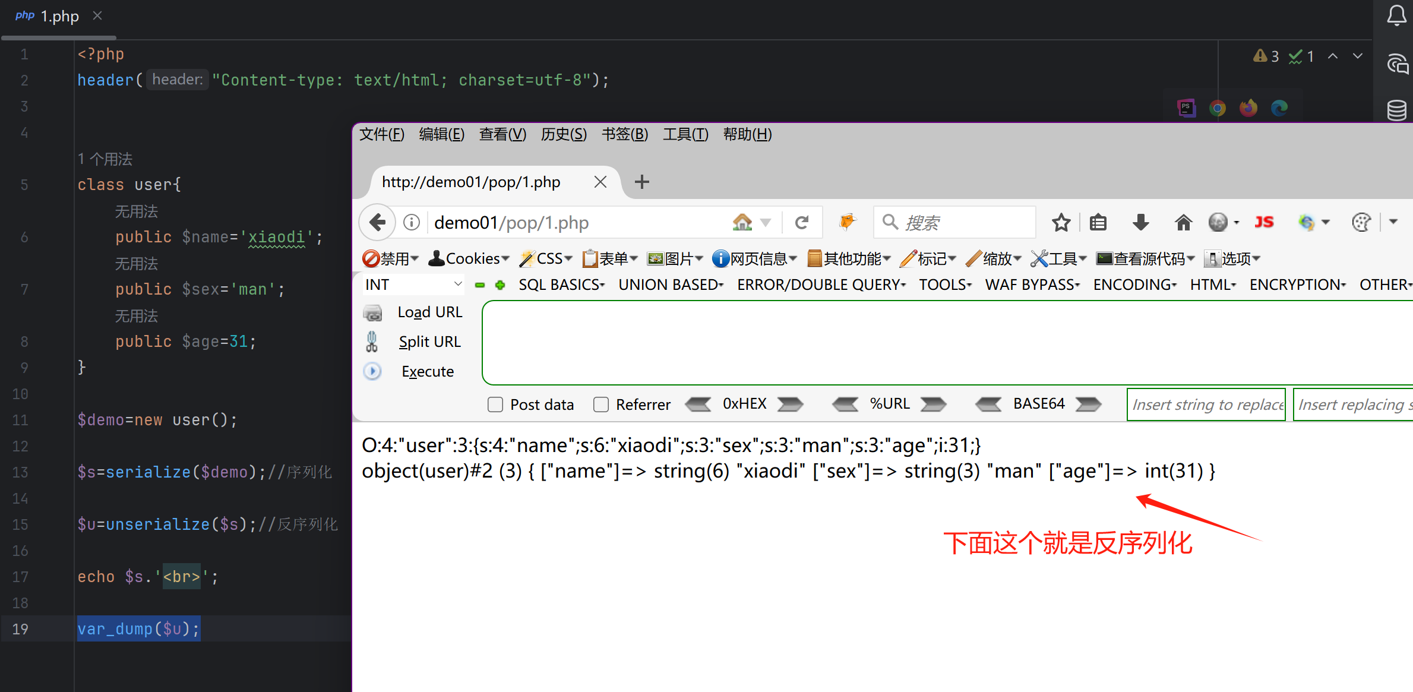
Task: Click the 禁用 (disable) Web Developer icon
Action: pyautogui.click(x=372, y=258)
